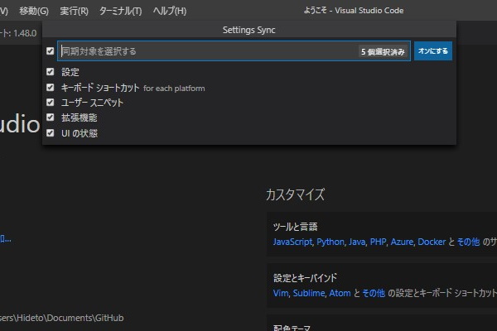
Task: Click その他 link under 設定とキーバインド
Action: point(374,293)
